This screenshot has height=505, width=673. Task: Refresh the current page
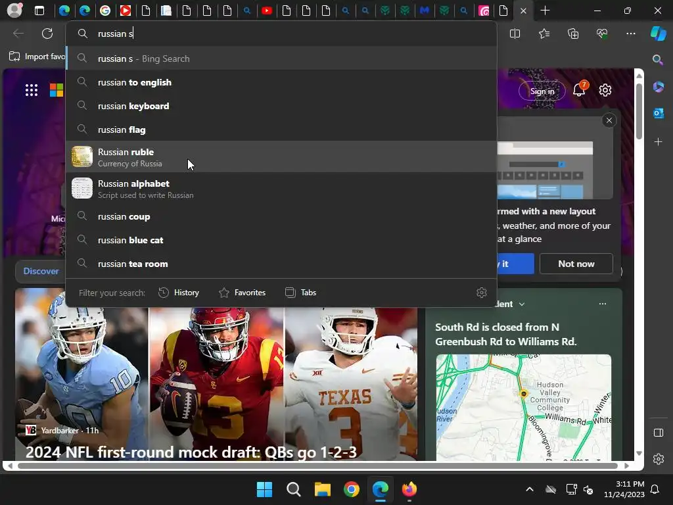47,34
